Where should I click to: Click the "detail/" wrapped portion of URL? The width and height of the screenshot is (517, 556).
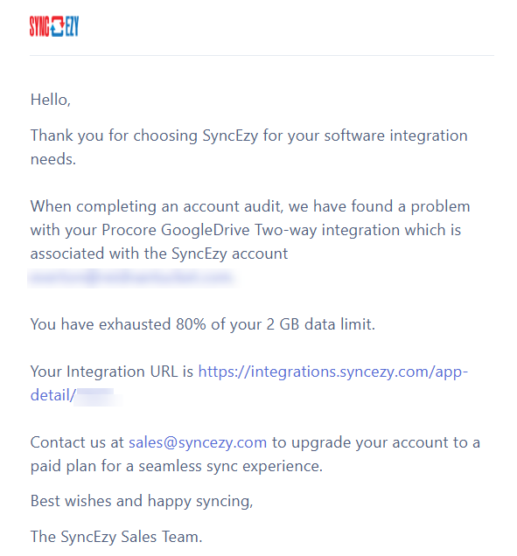pos(52,395)
